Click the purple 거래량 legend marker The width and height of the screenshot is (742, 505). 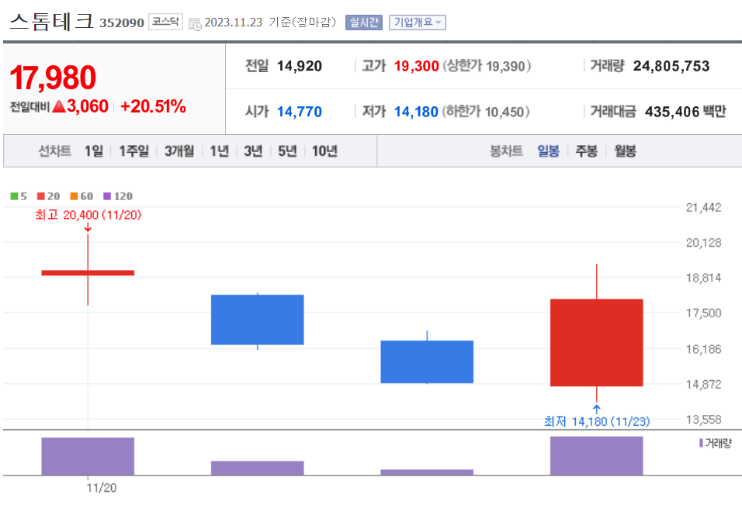[702, 443]
